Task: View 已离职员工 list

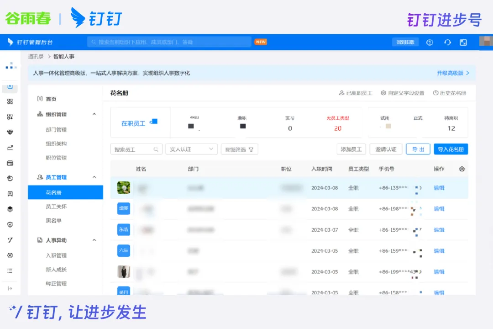Action: [356, 93]
